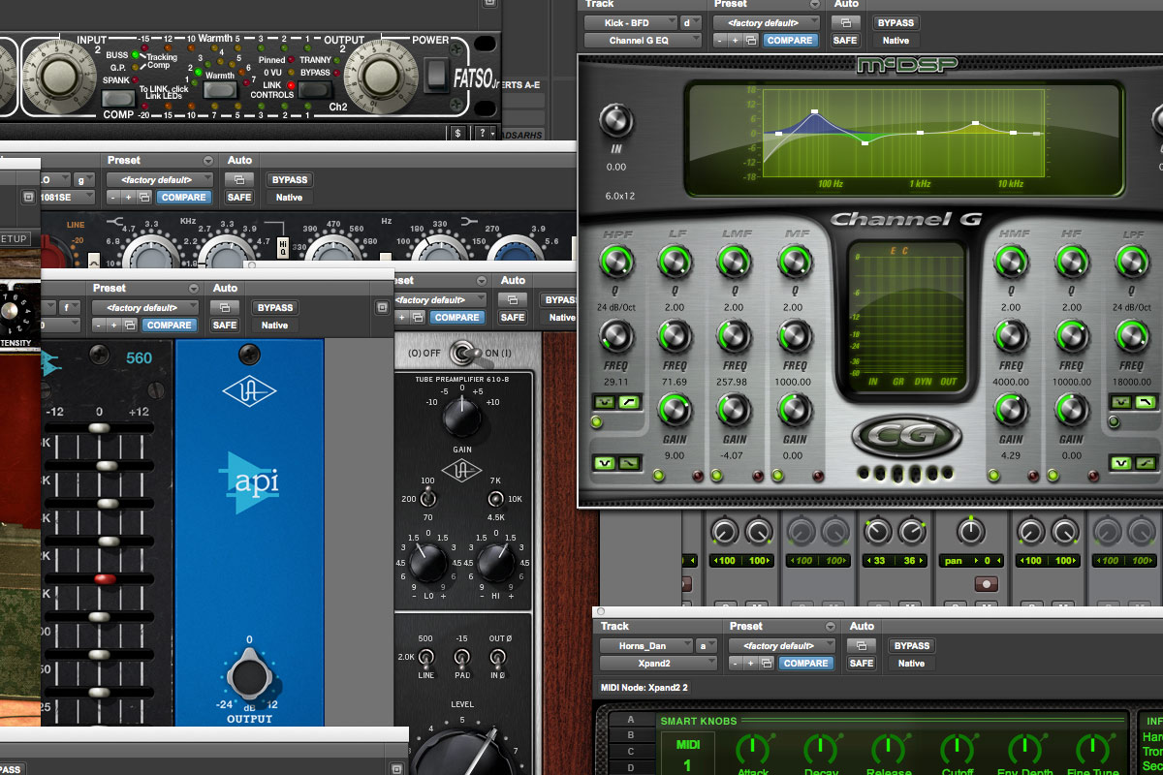Click the FATSO Jr COMP button
Screen dimensions: 1163x775
(x=118, y=97)
